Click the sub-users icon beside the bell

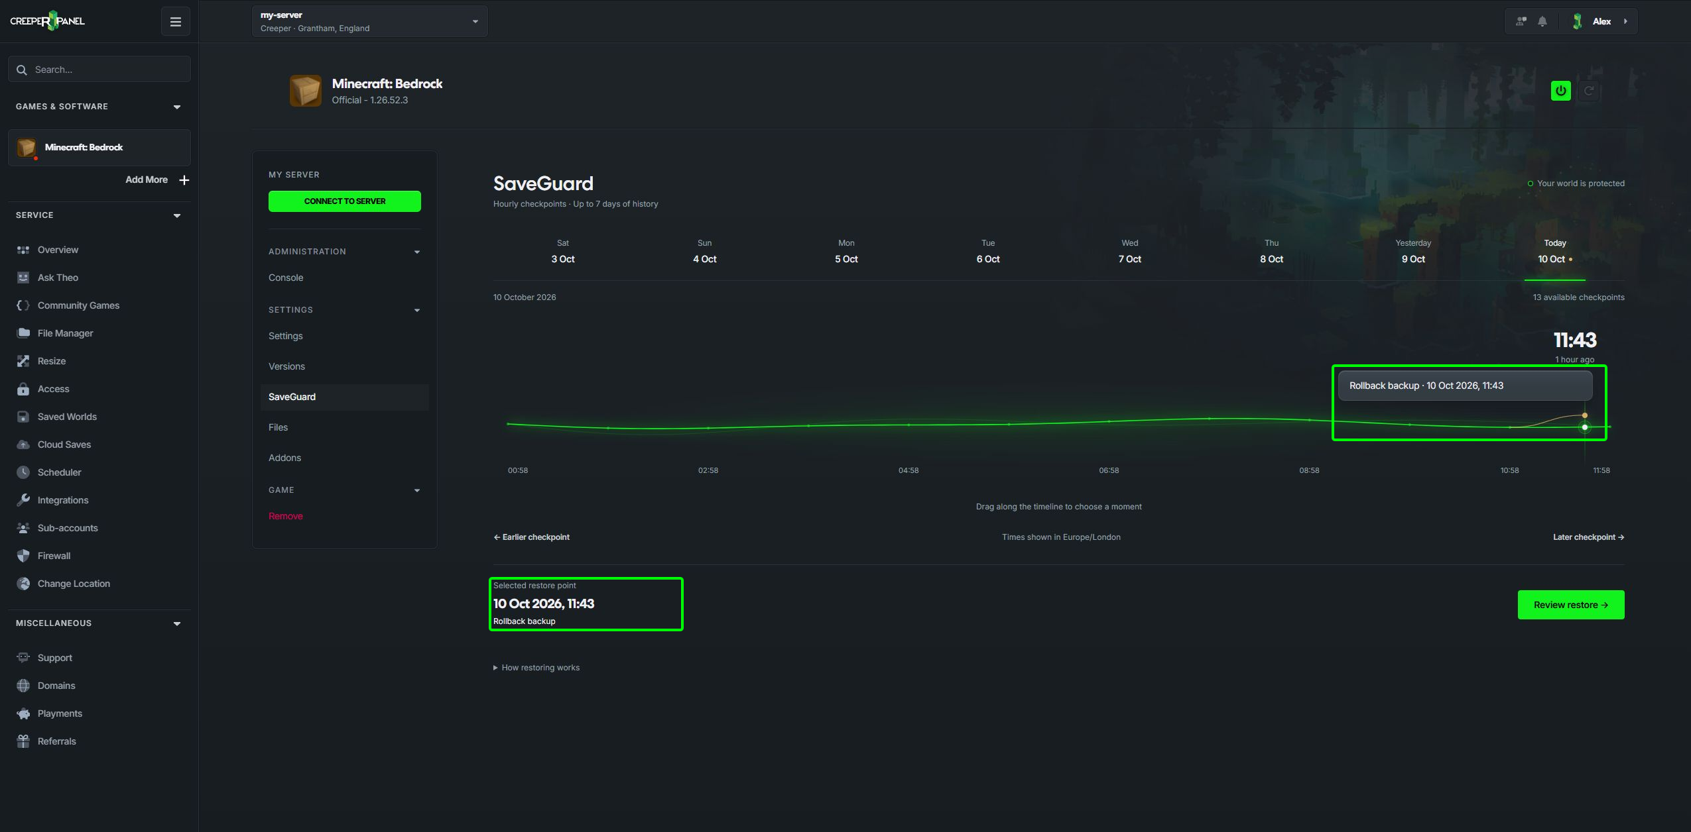pyautogui.click(x=1521, y=21)
